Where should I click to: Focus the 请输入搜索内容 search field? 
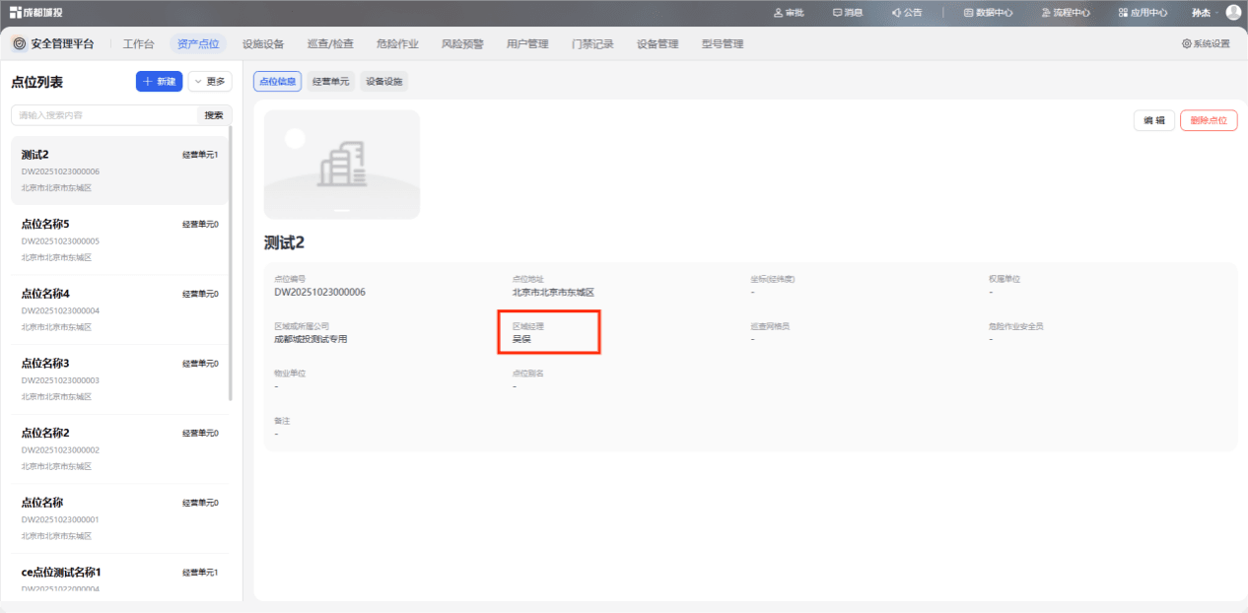104,115
